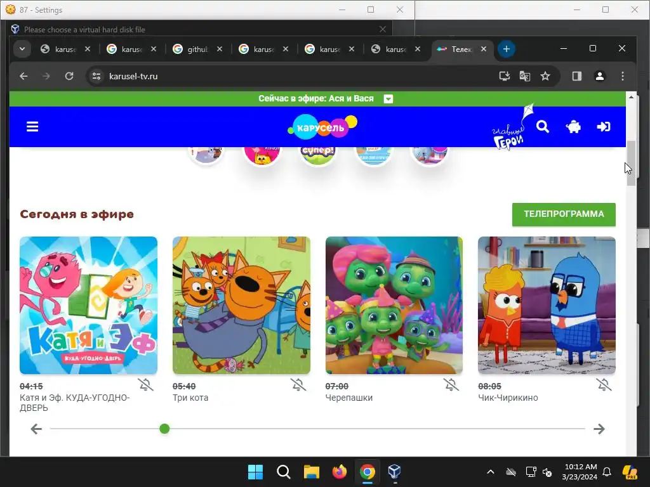Click Катя и Эф. КУДА-УГОДНО-ДВЕРЬ title
Viewport: 650px width, 487px height.
[x=75, y=403]
